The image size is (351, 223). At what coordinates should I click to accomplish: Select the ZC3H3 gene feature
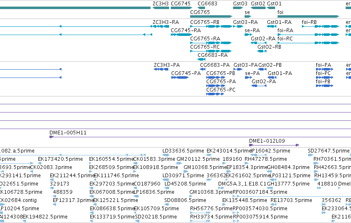(161, 8)
